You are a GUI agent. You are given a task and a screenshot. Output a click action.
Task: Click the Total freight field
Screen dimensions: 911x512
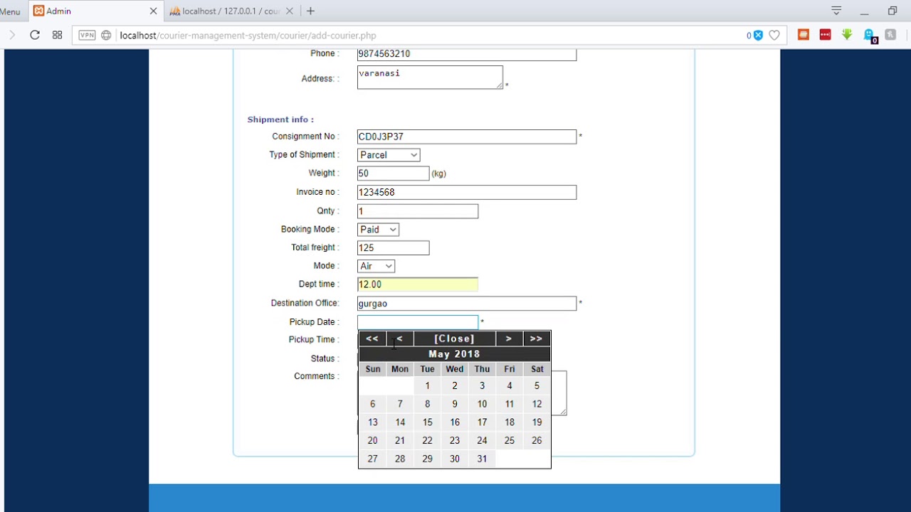393,247
